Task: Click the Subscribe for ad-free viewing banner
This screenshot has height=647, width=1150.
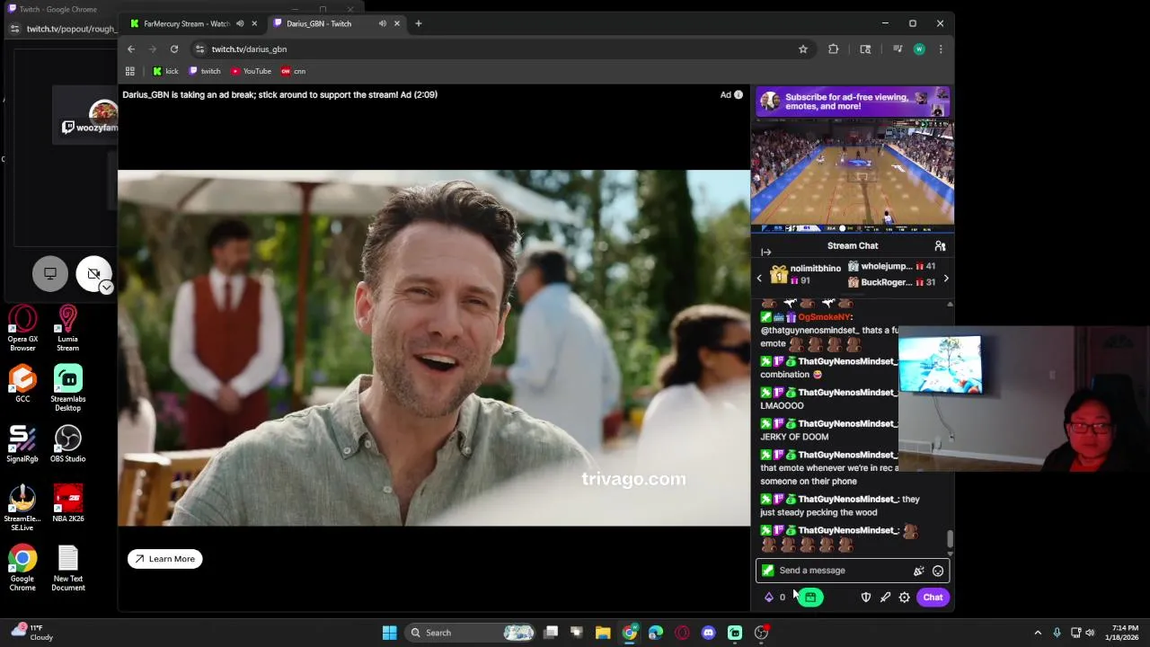Action: [853, 102]
